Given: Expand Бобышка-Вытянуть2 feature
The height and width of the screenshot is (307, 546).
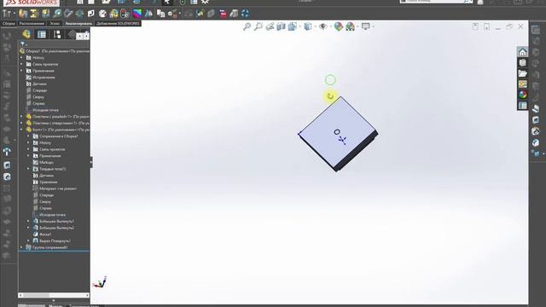Looking at the screenshot, I should click(x=28, y=228).
